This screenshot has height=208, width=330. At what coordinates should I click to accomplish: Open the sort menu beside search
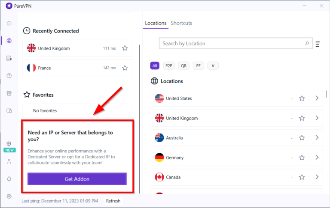[318, 44]
